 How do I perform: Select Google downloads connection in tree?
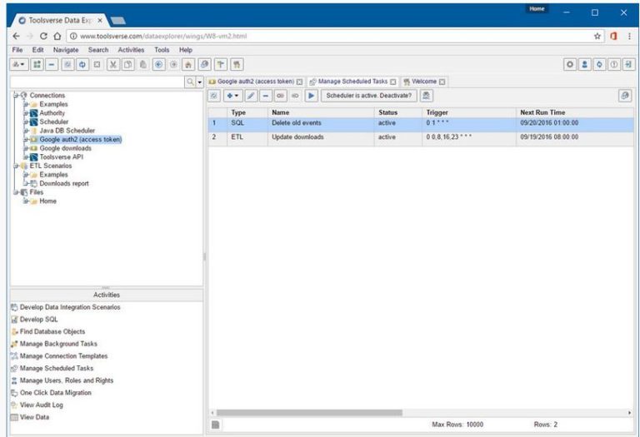pos(65,148)
